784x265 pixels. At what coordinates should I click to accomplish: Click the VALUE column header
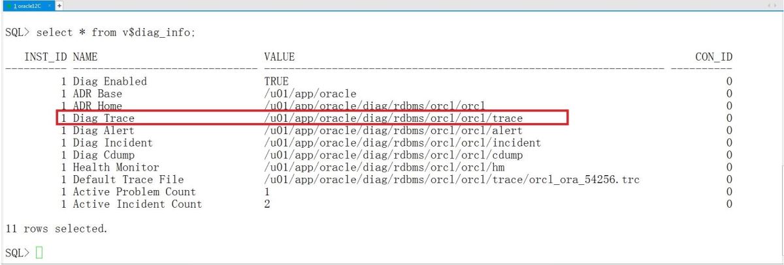279,57
